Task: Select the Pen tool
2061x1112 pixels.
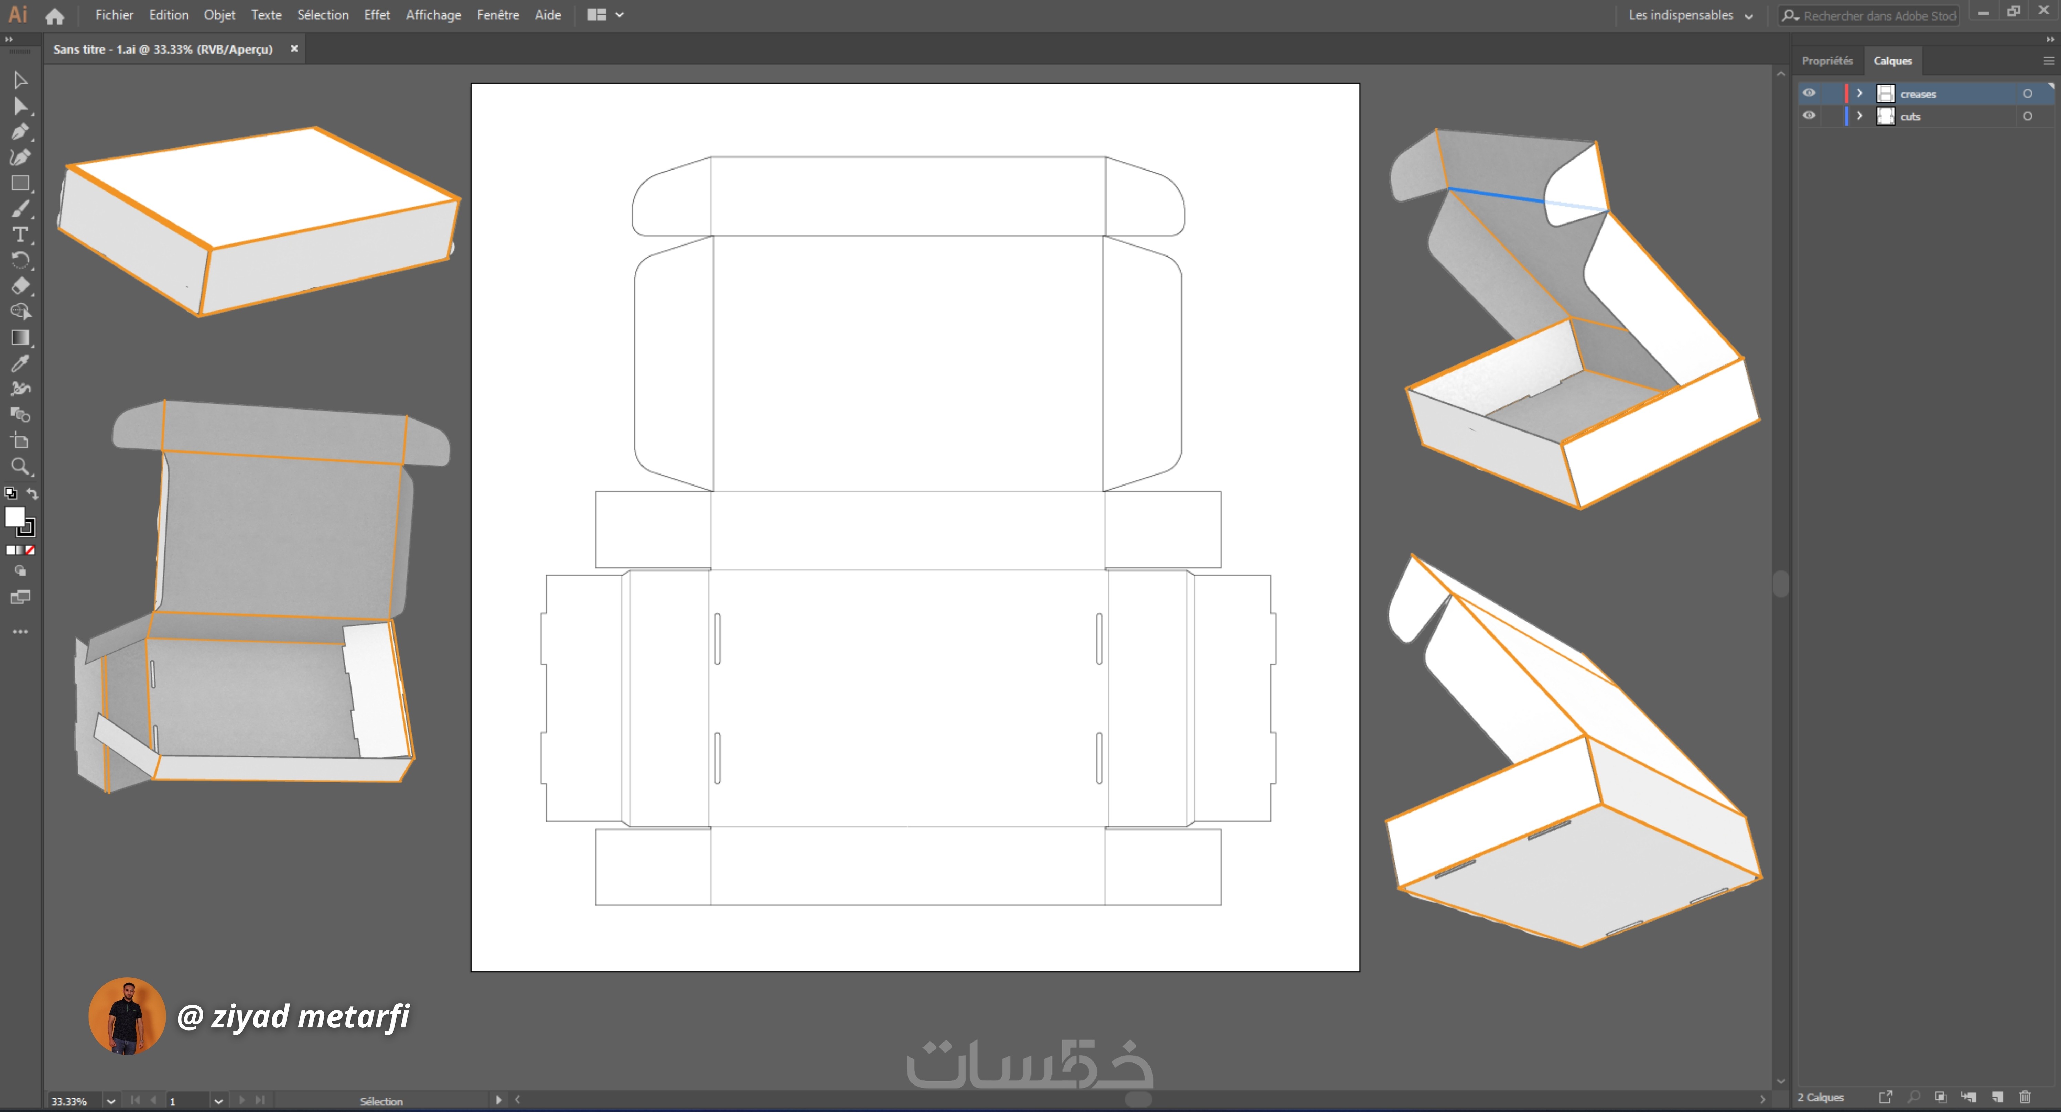Action: (20, 132)
